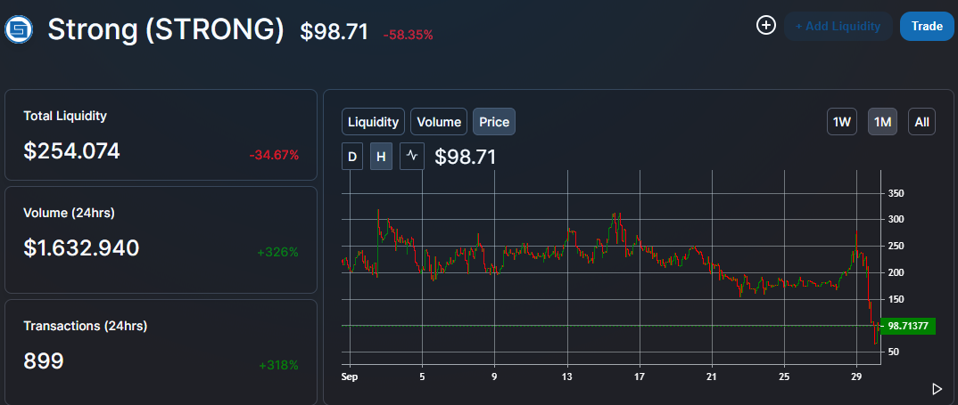Click the green 98.71377 price marker
958x405 pixels.
pos(909,326)
